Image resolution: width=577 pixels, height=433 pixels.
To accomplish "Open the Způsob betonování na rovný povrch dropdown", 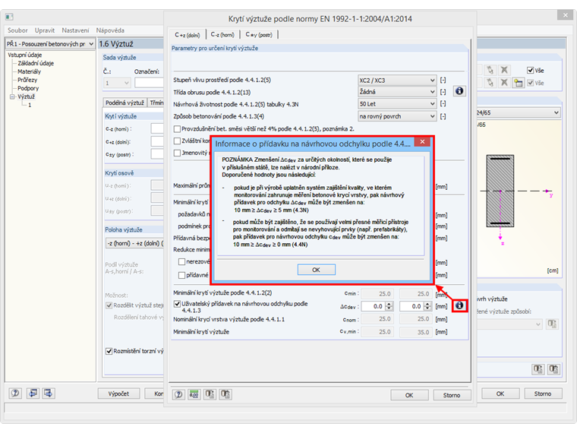I will (x=397, y=116).
